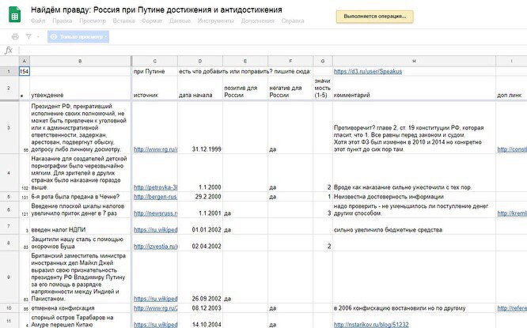Open the http://izvestia.ru source link
This screenshot has width=527, height=328.
[155, 246]
